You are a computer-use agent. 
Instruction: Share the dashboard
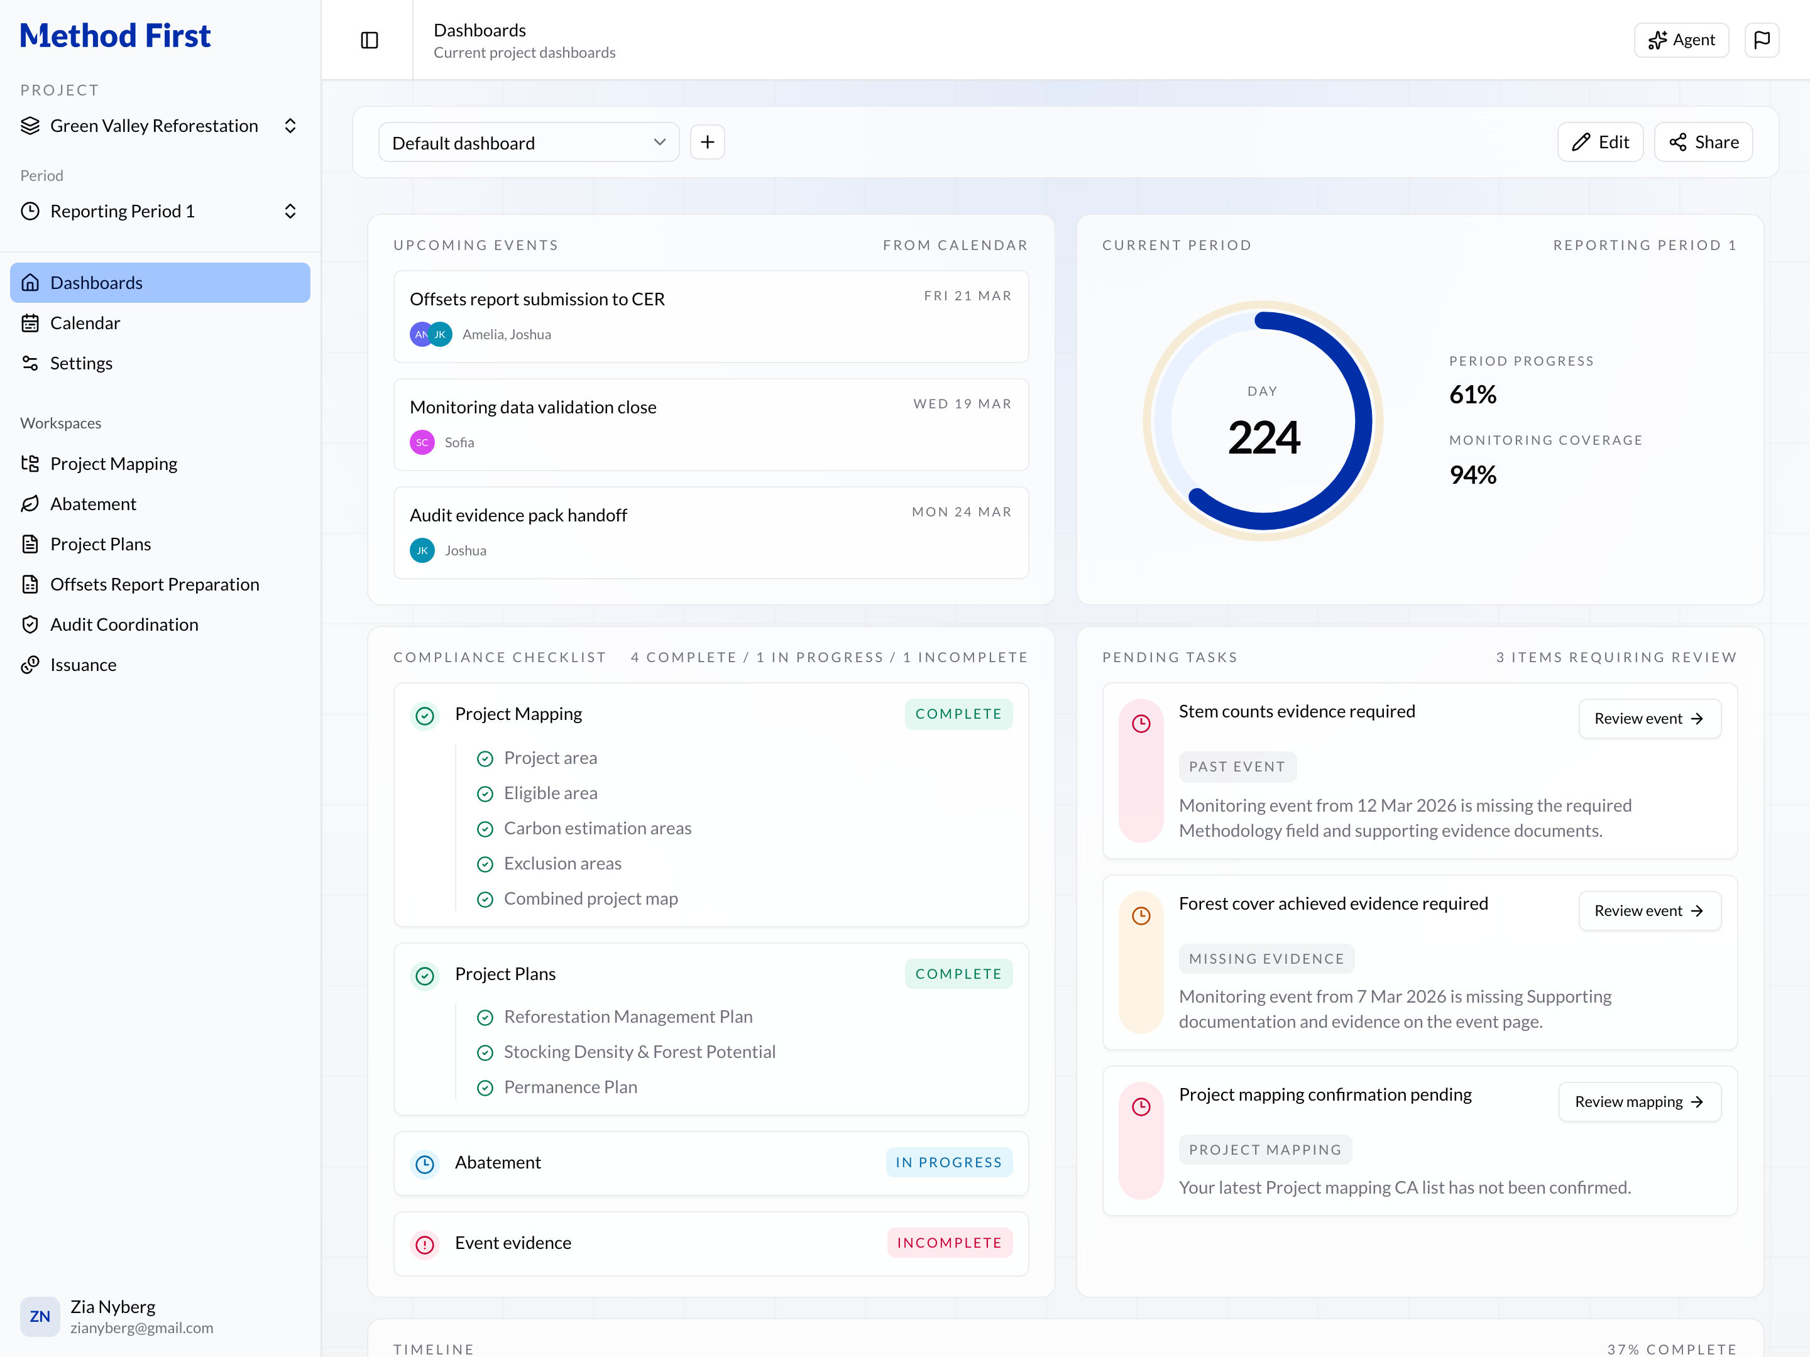1703,143
